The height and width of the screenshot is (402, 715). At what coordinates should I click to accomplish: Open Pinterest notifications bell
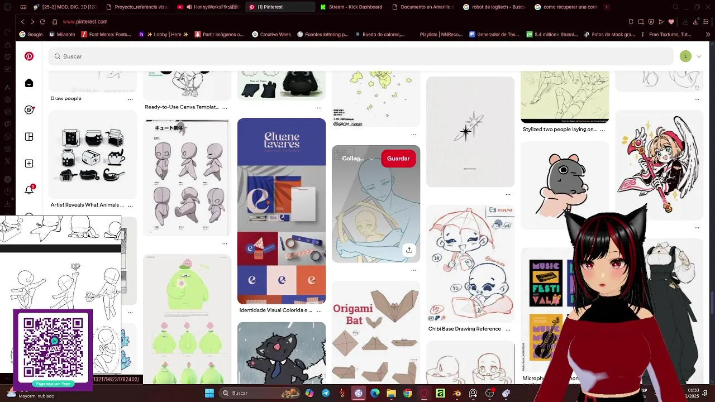[x=29, y=190]
